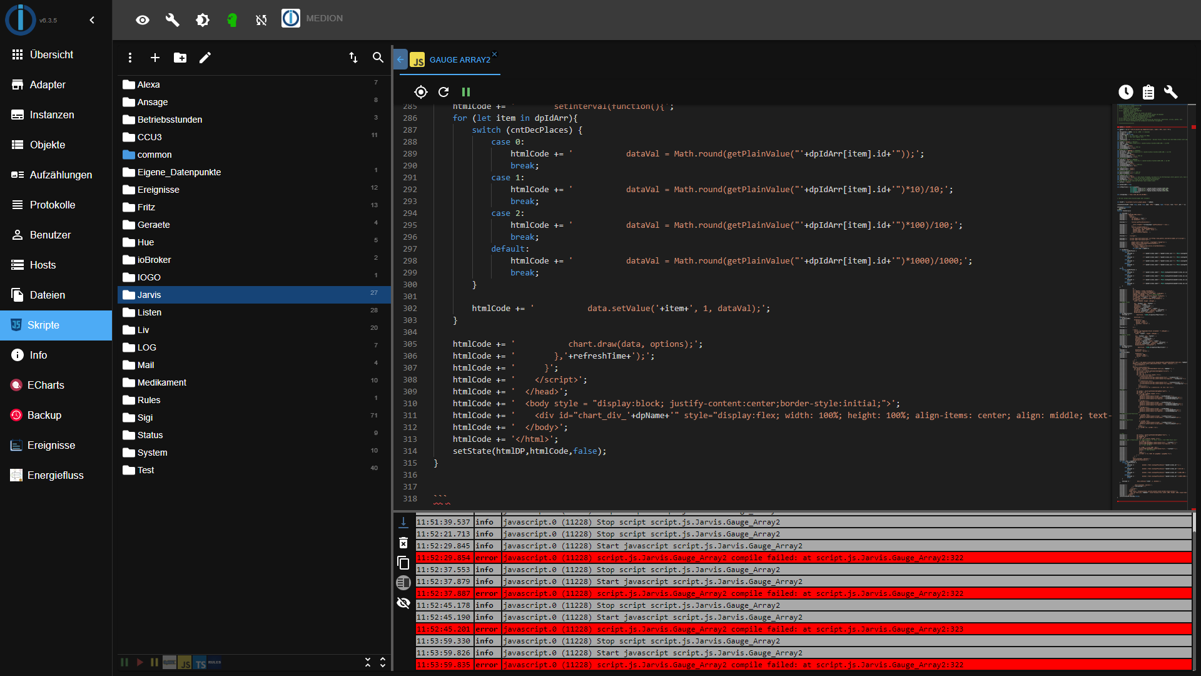Open the Info page
1201x676 pixels.
pos(56,355)
